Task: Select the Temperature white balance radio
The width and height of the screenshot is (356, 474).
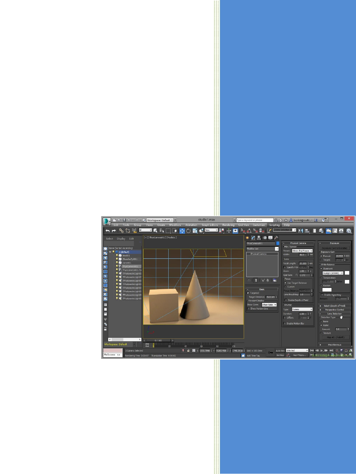Action: pos(321,278)
